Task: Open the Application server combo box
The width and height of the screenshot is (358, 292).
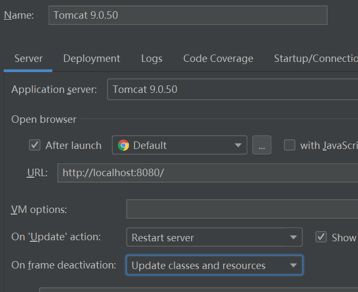Action: click(232, 90)
